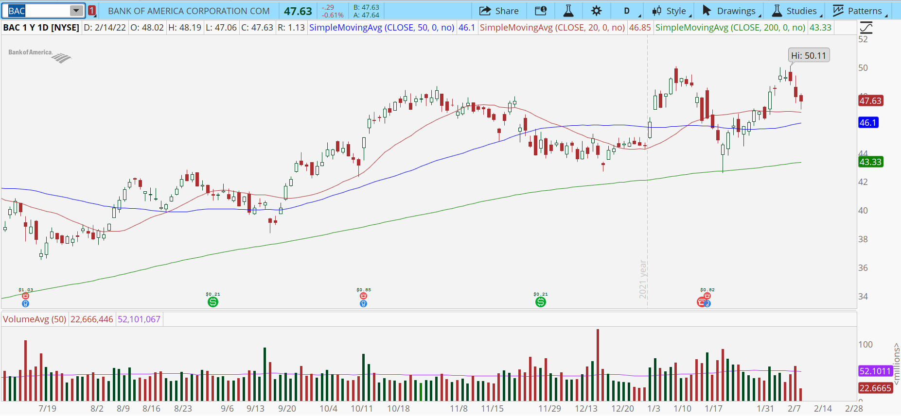Screen dimensions: 901x416
Task: Select the SimpleMovingAvg (CLOSE, 50, 0, no) study label
Action: pos(382,28)
